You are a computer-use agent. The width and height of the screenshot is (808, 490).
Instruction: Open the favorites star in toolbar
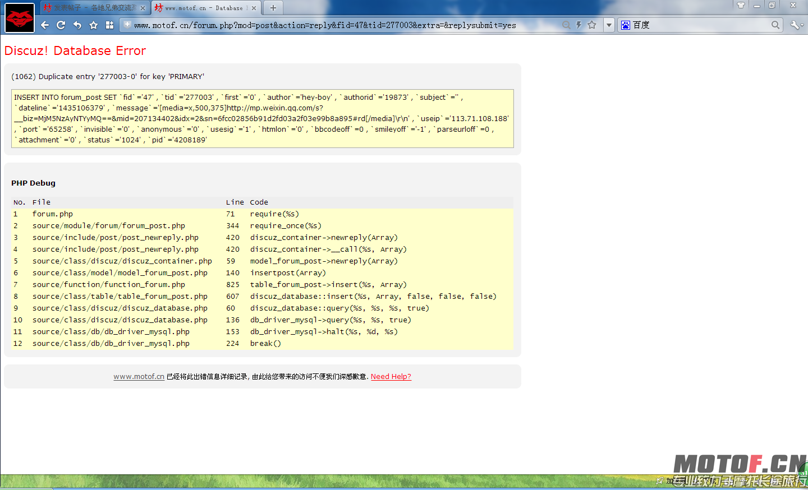pos(94,25)
